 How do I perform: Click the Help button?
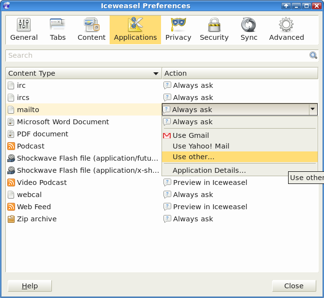tap(30, 286)
